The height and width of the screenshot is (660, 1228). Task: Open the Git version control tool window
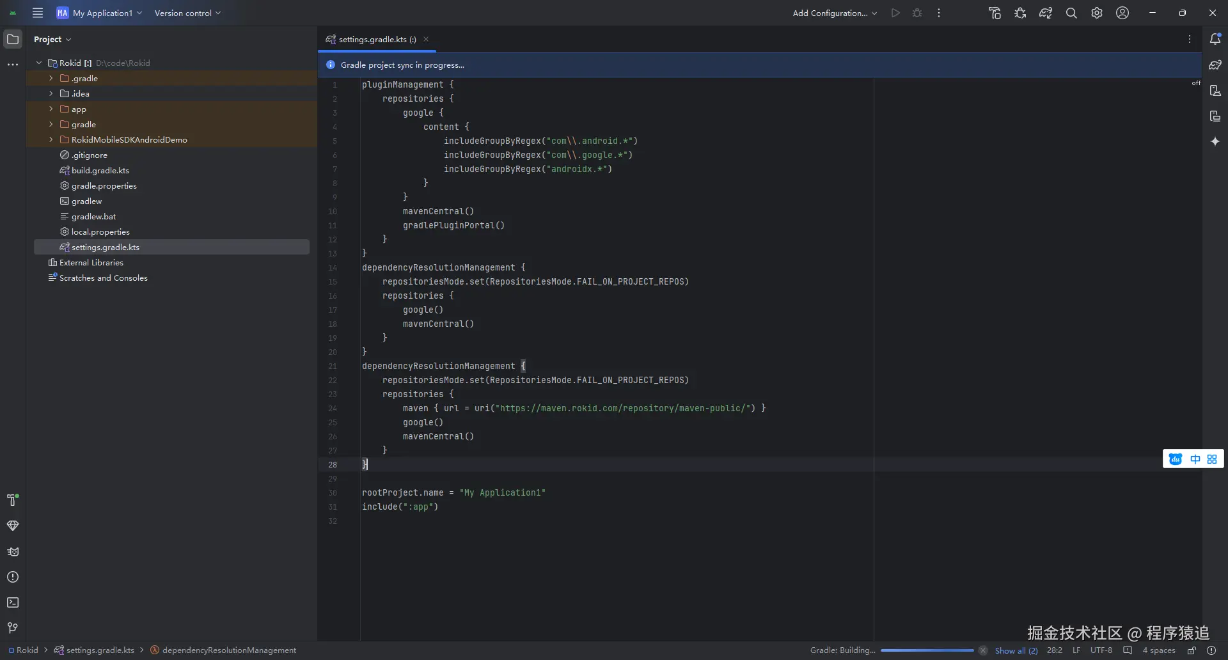[x=13, y=628]
